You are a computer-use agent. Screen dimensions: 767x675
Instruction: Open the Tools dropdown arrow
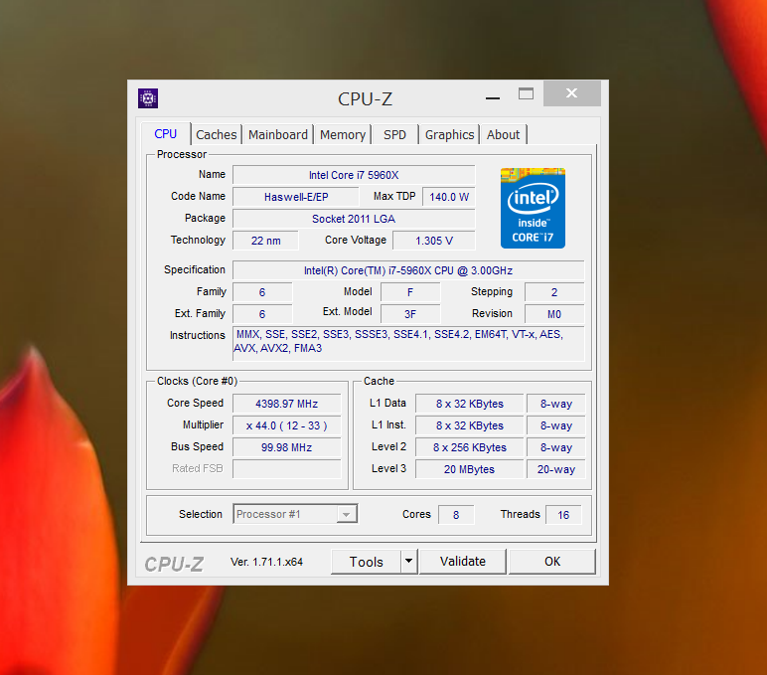point(409,562)
